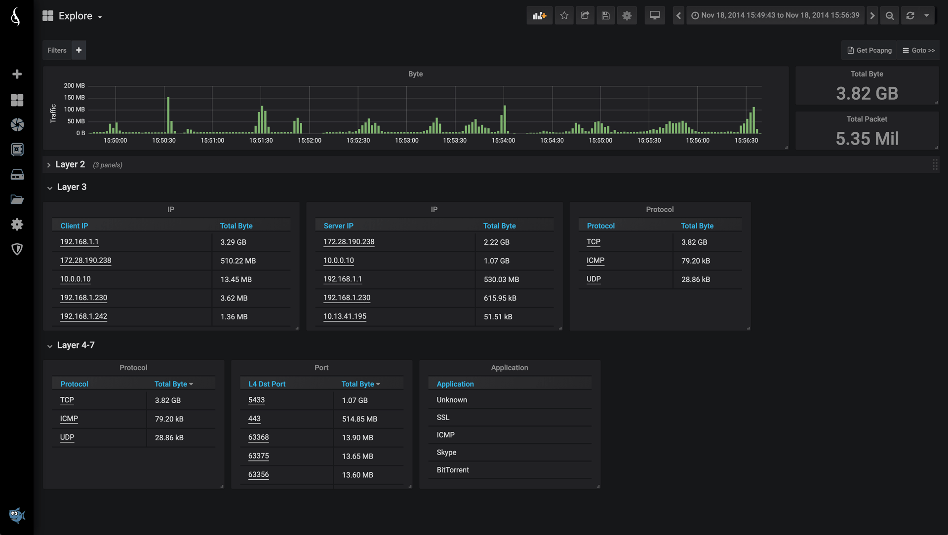Click the Get Pcapng link
This screenshot has width=948, height=535.
point(869,50)
